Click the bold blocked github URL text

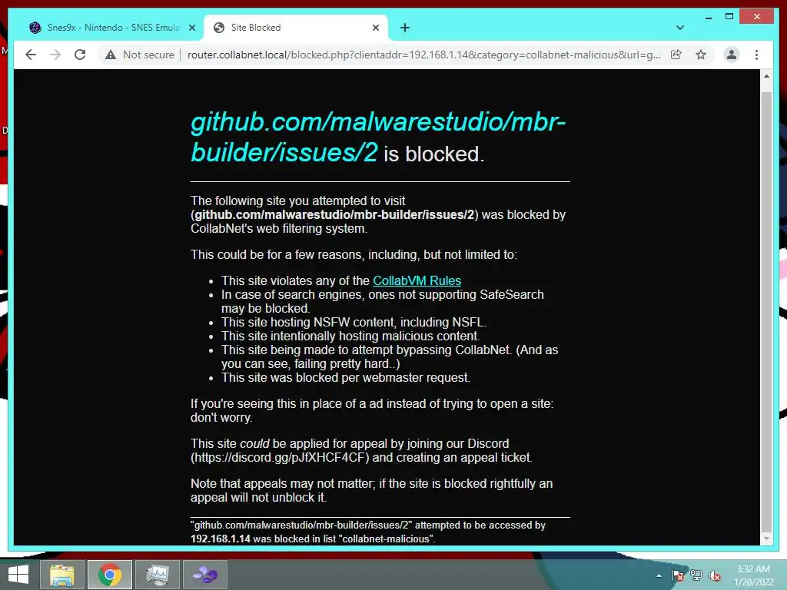[x=334, y=215]
